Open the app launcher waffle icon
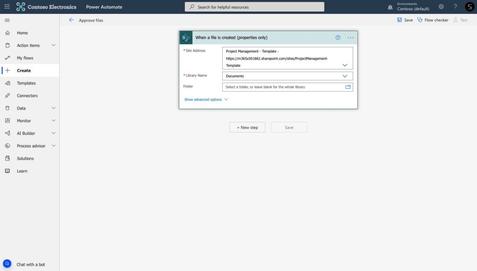The height and width of the screenshot is (271, 477). (x=7, y=7)
